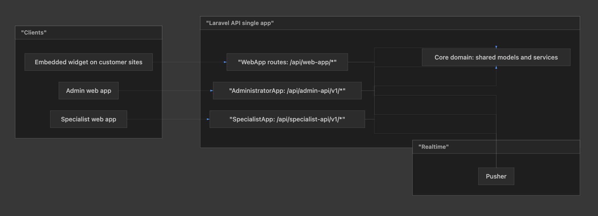Select the Specialist web app node
The height and width of the screenshot is (216, 598).
(x=89, y=119)
